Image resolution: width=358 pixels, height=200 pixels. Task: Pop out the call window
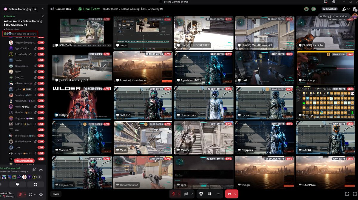tap(347, 194)
